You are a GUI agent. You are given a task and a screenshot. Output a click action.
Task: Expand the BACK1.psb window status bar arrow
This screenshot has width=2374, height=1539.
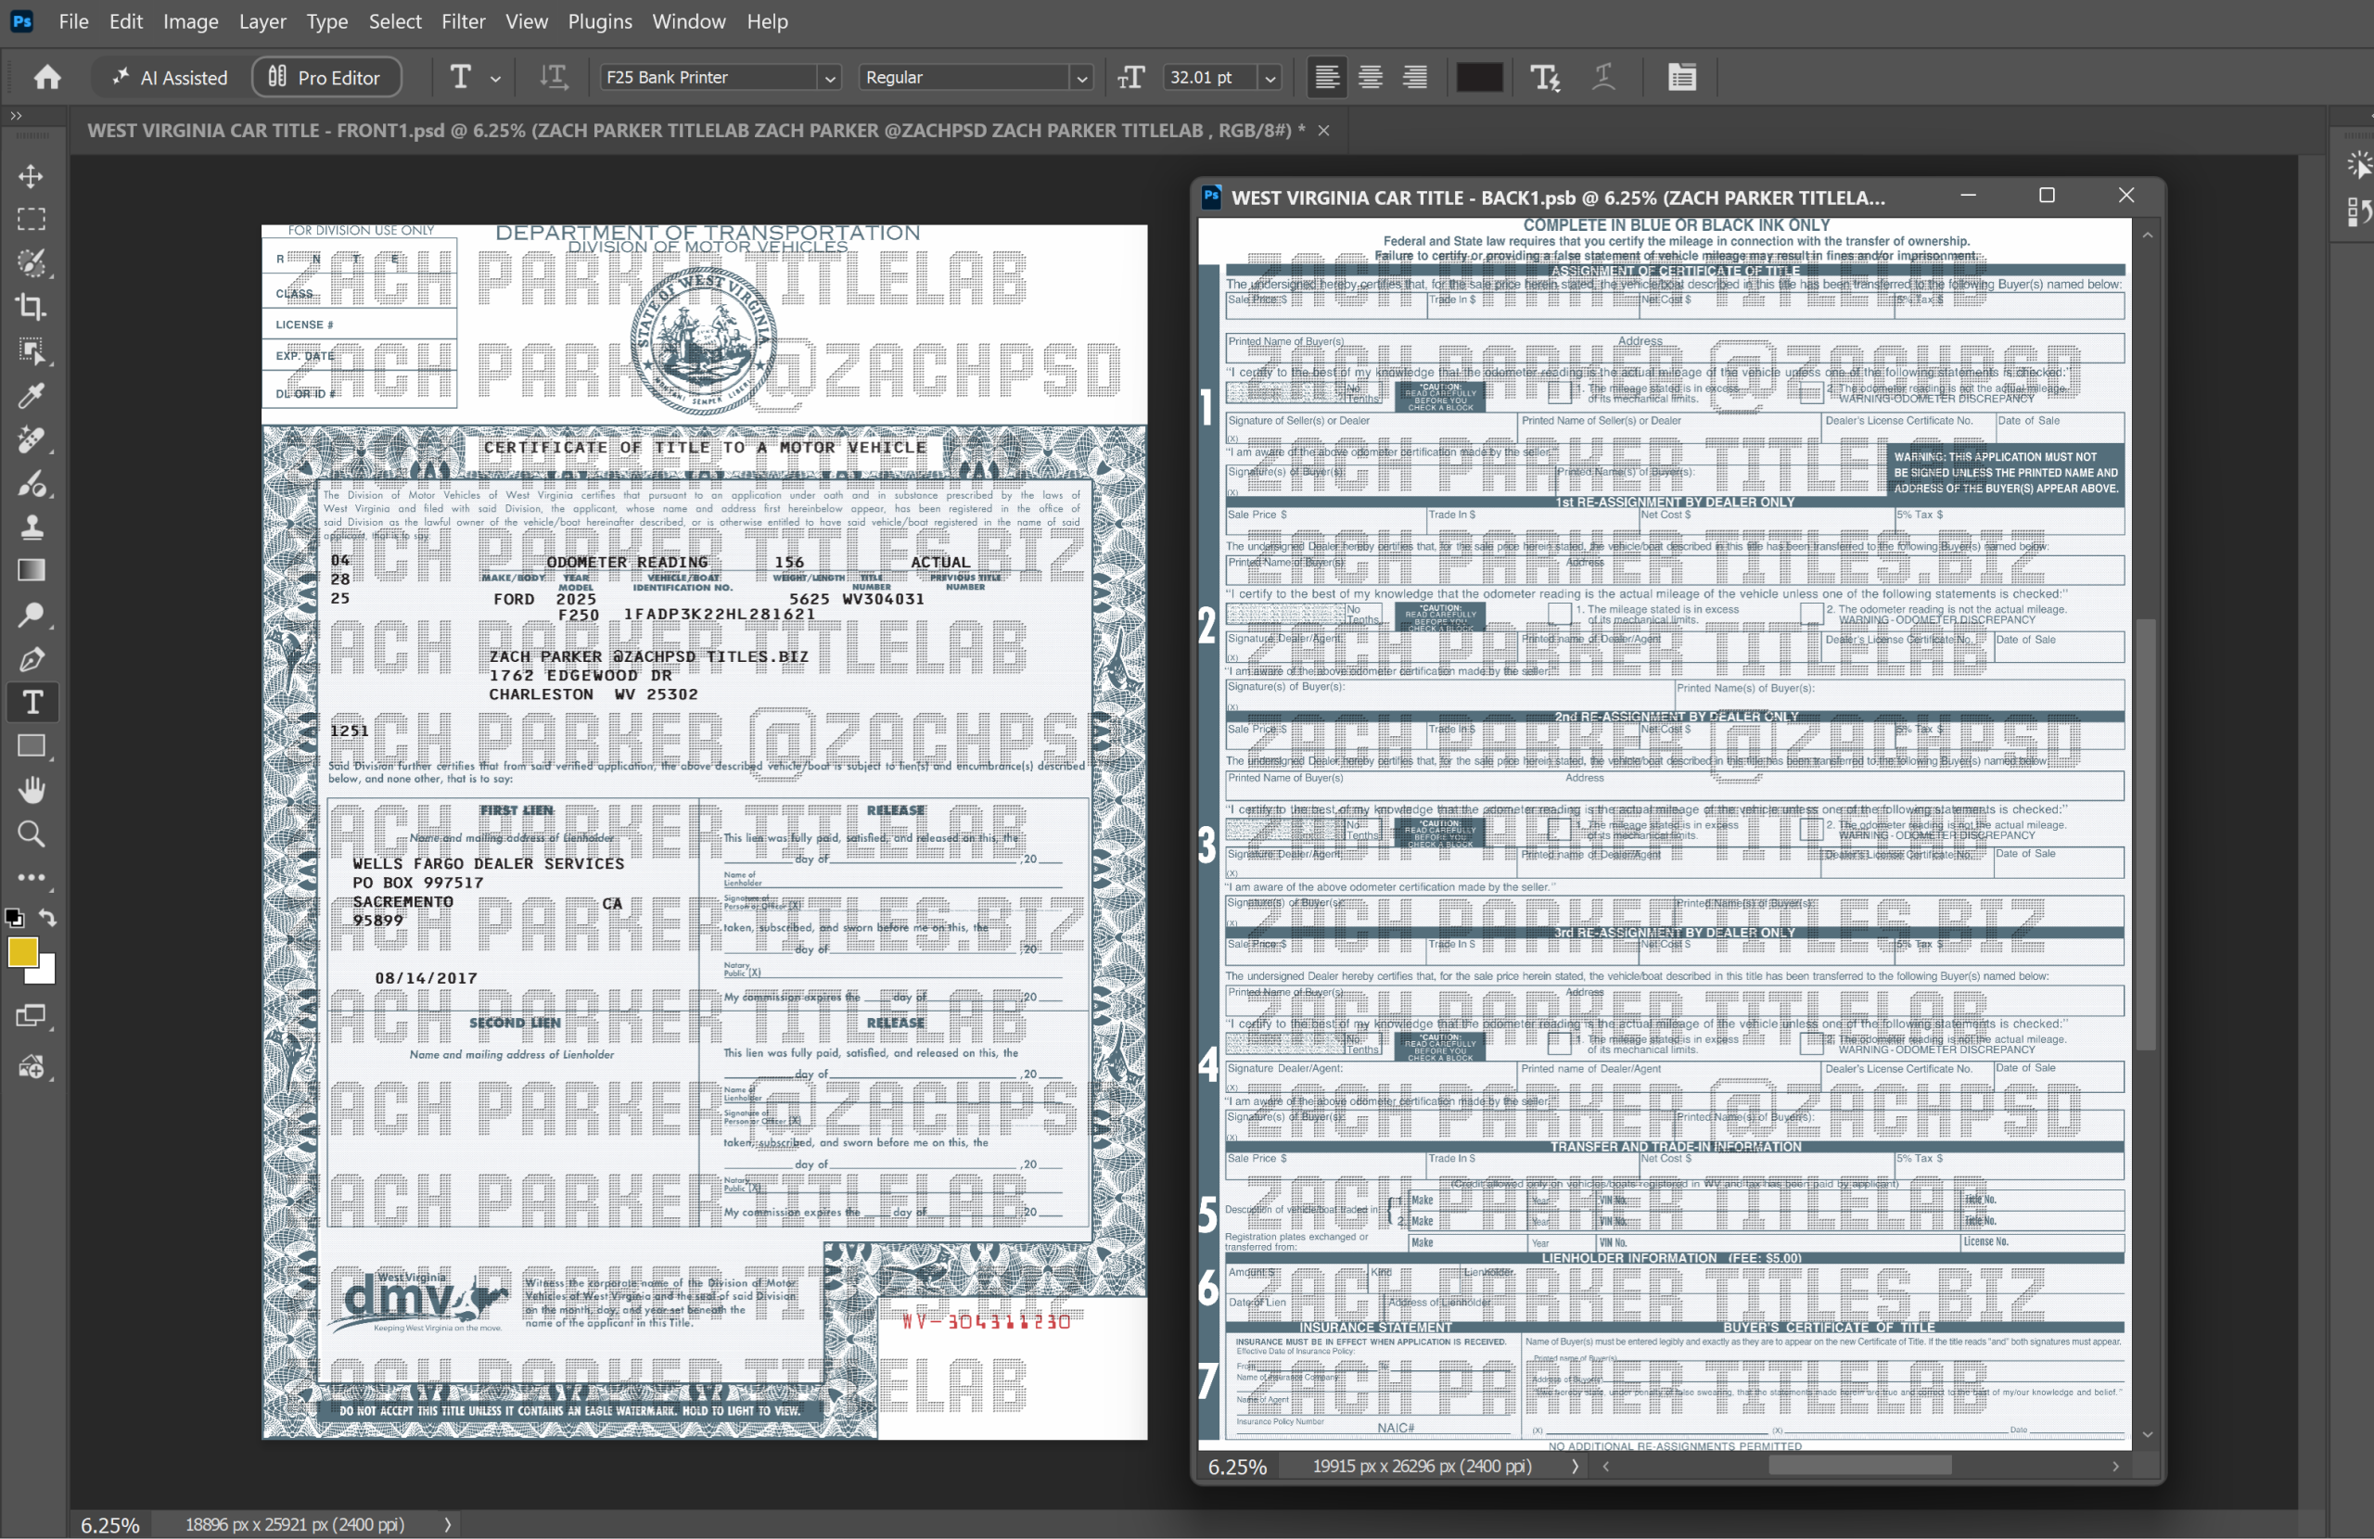(1574, 1466)
